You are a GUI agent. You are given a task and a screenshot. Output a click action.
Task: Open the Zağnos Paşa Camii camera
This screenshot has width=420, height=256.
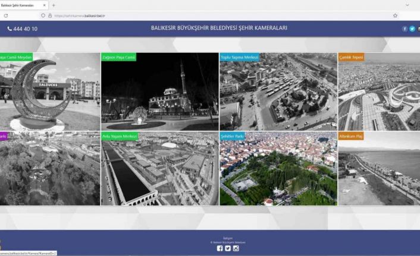coord(159,91)
